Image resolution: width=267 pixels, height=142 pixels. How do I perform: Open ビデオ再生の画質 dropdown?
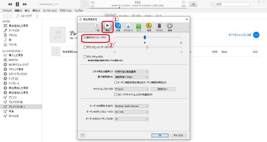(x=131, y=72)
